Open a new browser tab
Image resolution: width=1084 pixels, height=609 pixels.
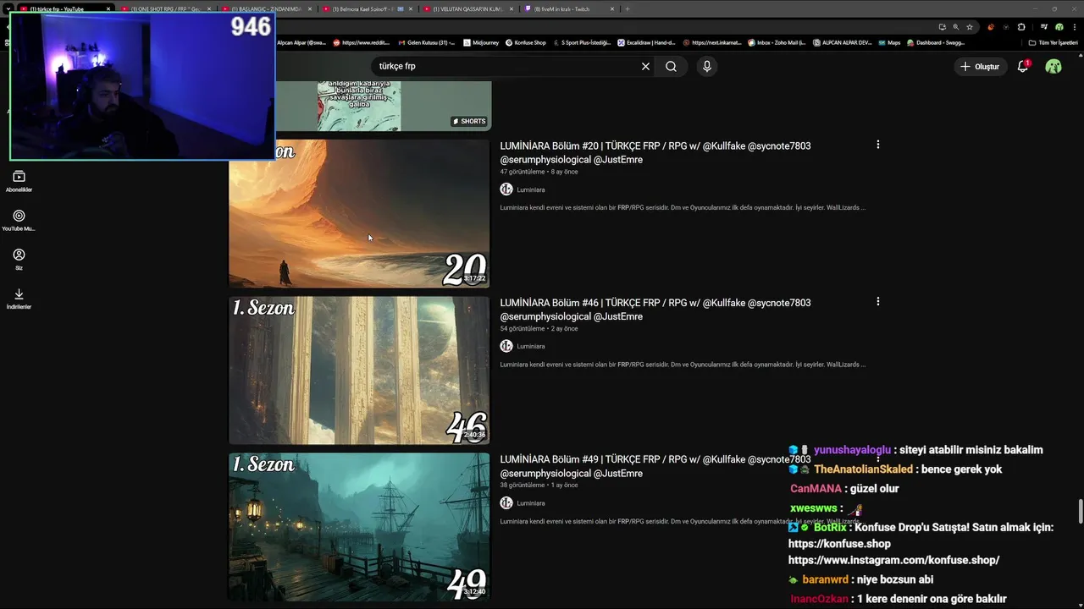[x=628, y=8]
